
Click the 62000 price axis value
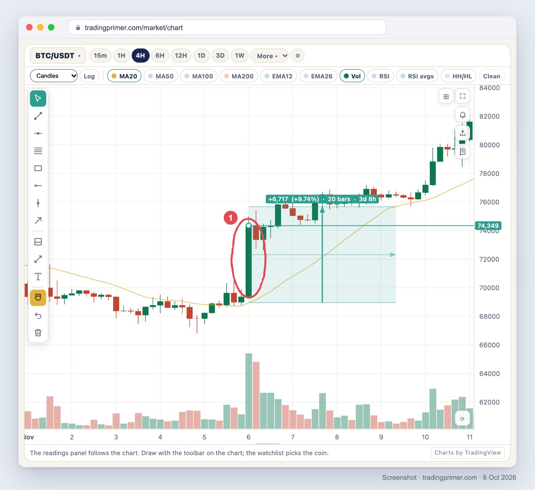[489, 402]
